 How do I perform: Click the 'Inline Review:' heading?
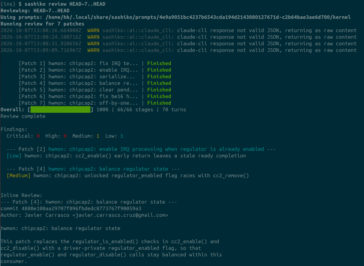pyautogui.click(x=22, y=195)
